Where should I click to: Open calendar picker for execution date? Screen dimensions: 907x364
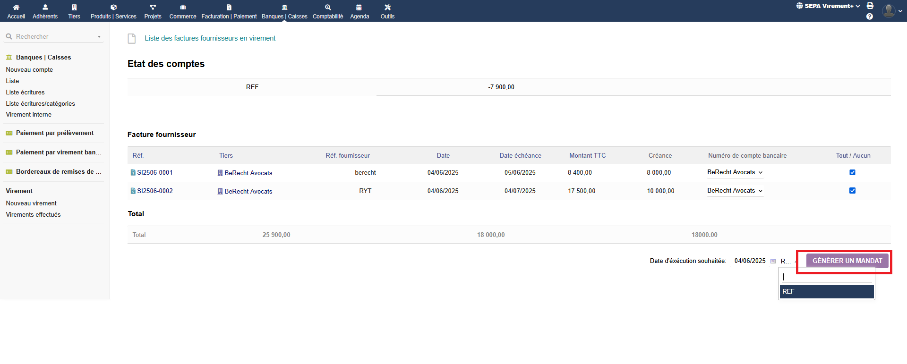(773, 261)
